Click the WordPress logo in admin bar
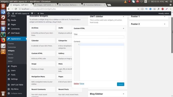 pos(9,13)
